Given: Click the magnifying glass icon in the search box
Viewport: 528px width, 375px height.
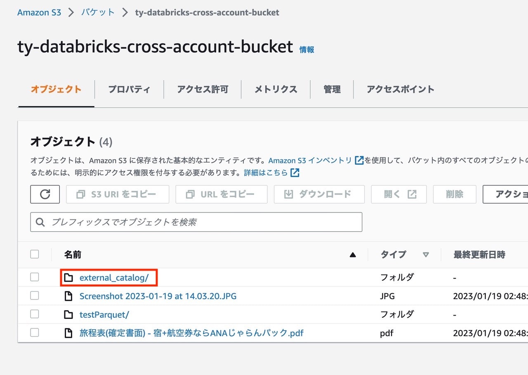Looking at the screenshot, I should click(40, 222).
